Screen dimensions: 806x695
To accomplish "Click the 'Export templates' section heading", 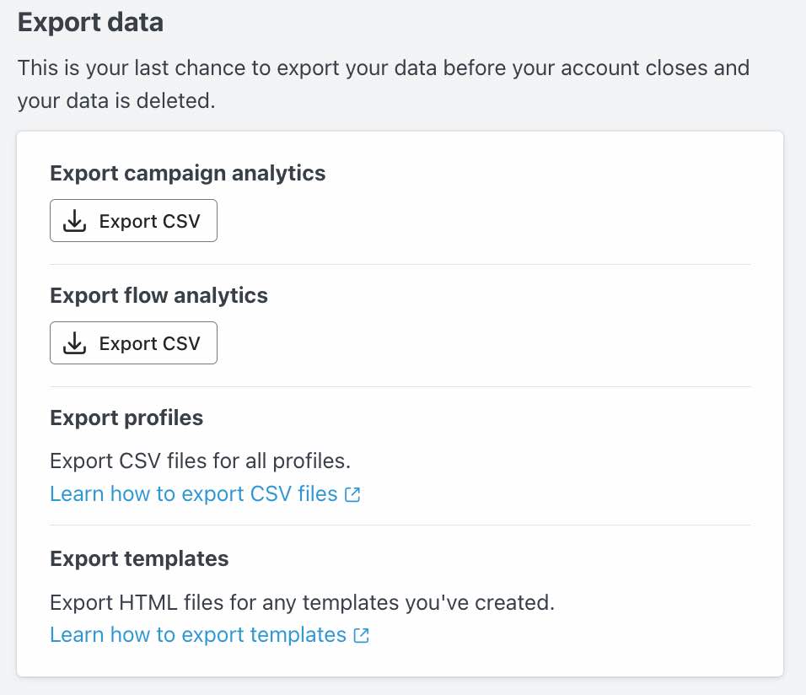I will tap(139, 558).
